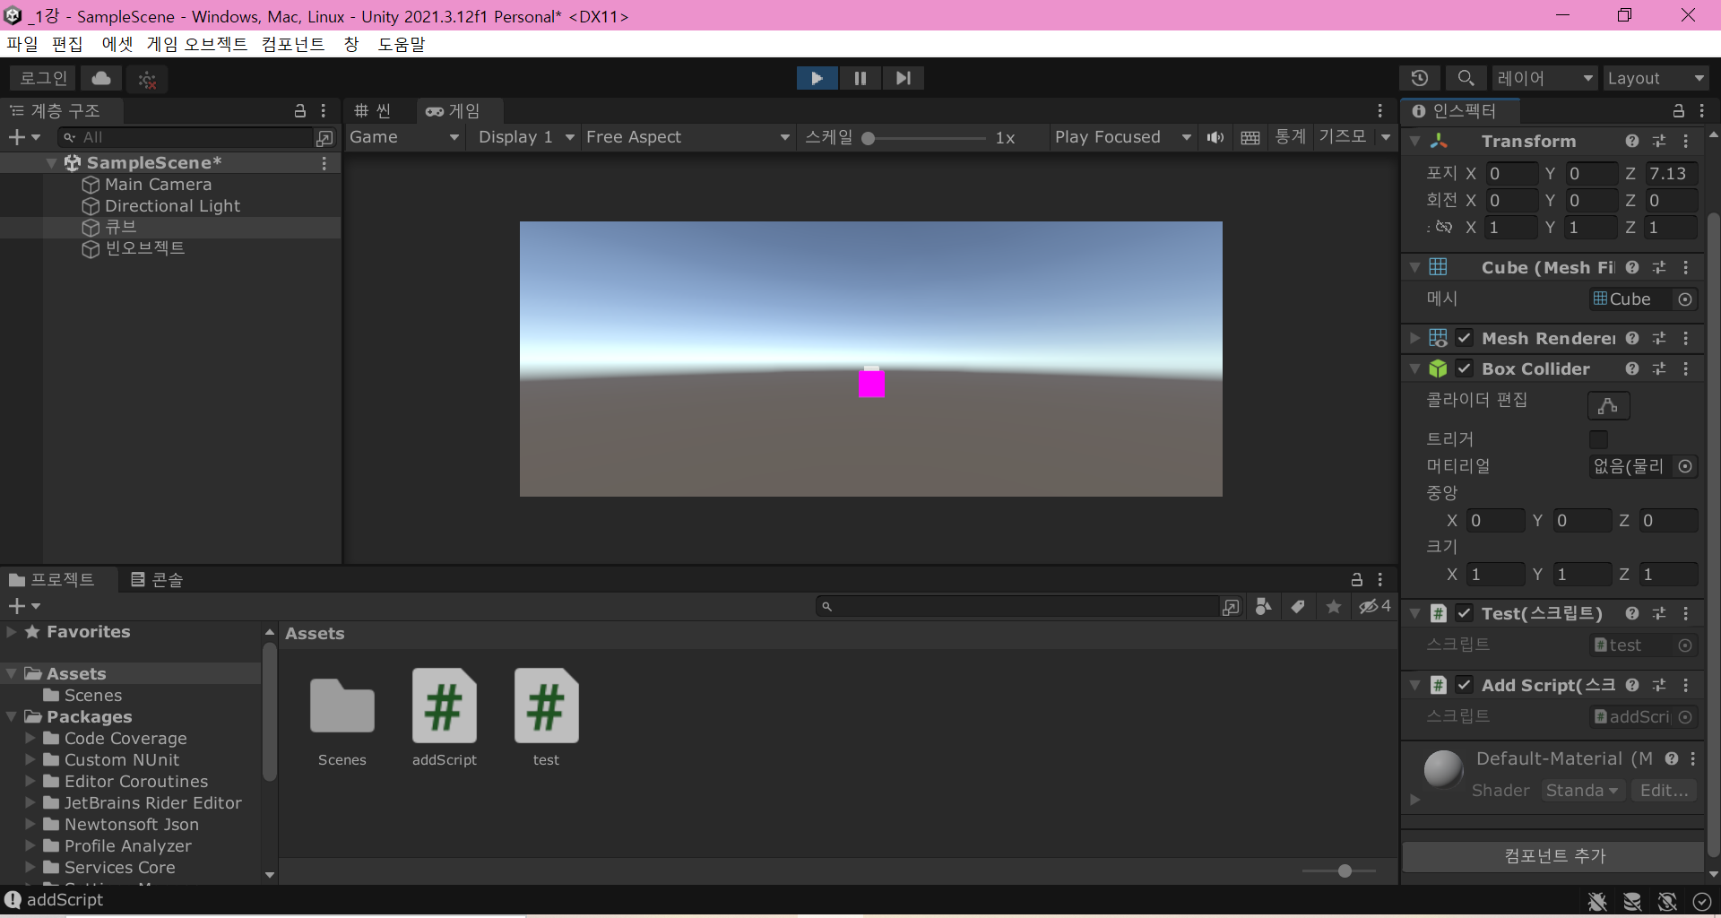Screen dimensions: 1721x918
Task: Collapse the SampleScene tree arrow
Action: (52, 163)
